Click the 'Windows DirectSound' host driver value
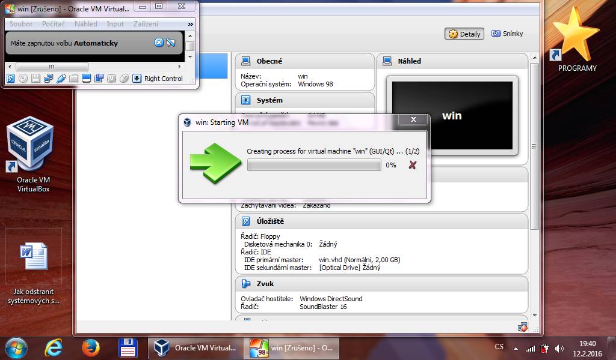 [331, 298]
